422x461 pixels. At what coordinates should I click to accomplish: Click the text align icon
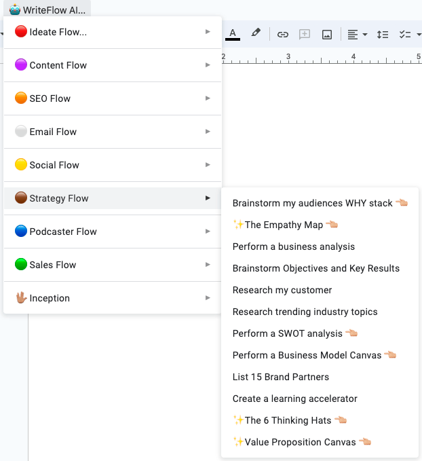pyautogui.click(x=352, y=35)
